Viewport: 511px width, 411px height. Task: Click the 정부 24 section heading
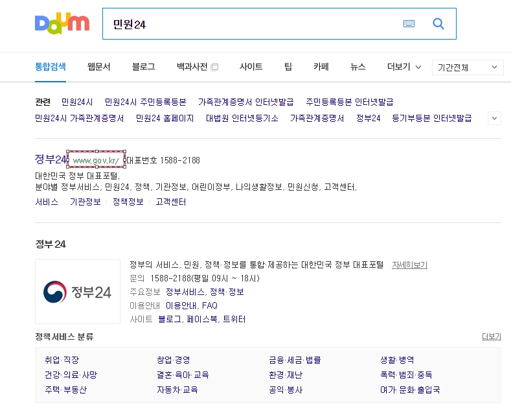51,244
